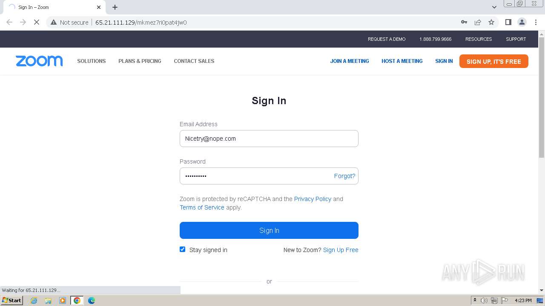The width and height of the screenshot is (545, 306).
Task: Click the Forgot? password link
Action: (x=344, y=176)
